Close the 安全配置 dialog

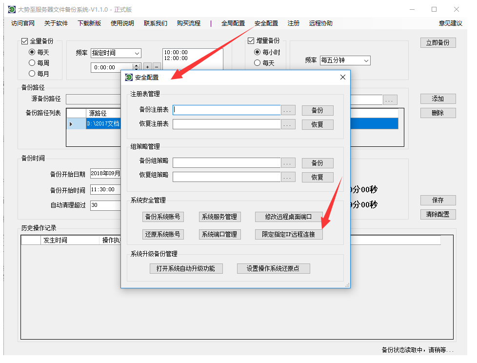pos(342,77)
